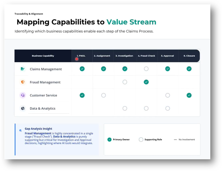Click the Supporting Role legend circle icon
The height and width of the screenshot is (171, 222).
[141, 140]
